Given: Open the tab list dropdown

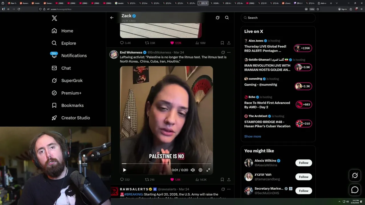Looking at the screenshot, I should [x=337, y=3].
